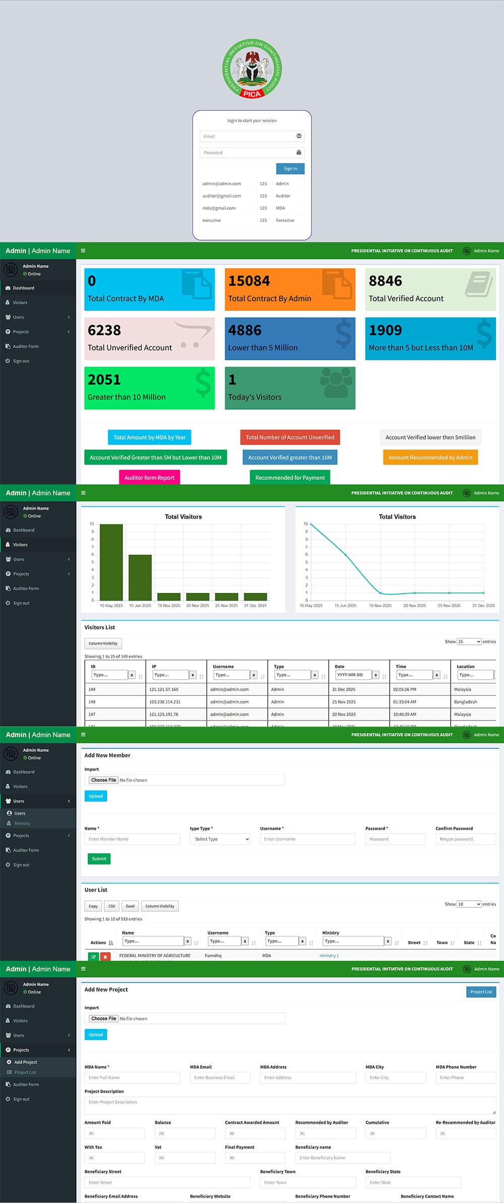504x1203 pixels.
Task: Click the red delete icon in User List
Action: coord(105,957)
